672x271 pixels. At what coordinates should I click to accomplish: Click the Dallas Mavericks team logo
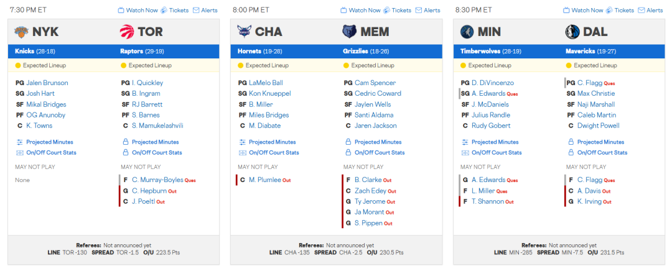[x=572, y=32]
